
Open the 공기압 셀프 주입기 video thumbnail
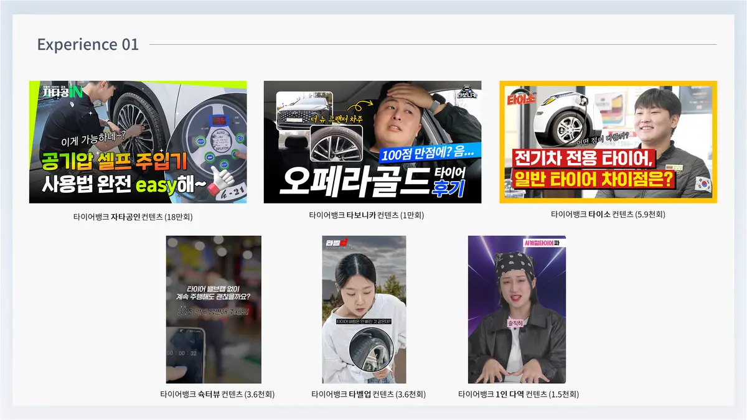click(138, 142)
